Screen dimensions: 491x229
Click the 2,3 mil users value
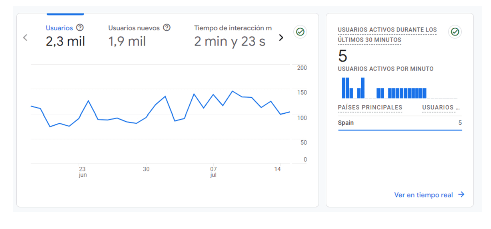pos(65,42)
